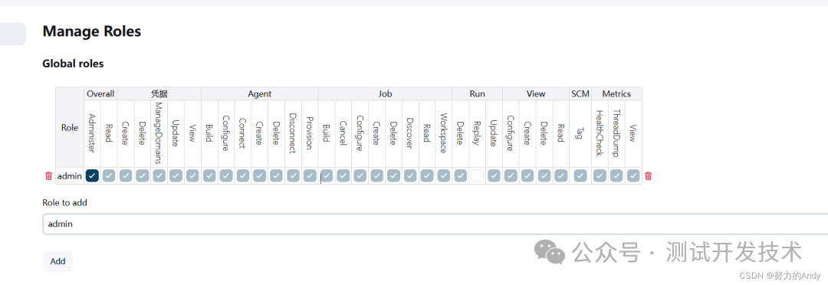Toggle Job Cancel permission checkbox
Viewport: 828px width, 285px height.
343,175
